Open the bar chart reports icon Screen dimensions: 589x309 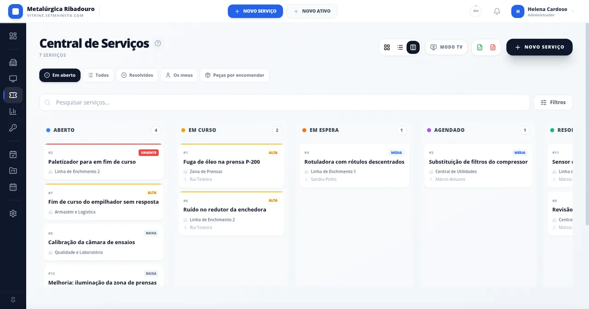click(x=13, y=111)
